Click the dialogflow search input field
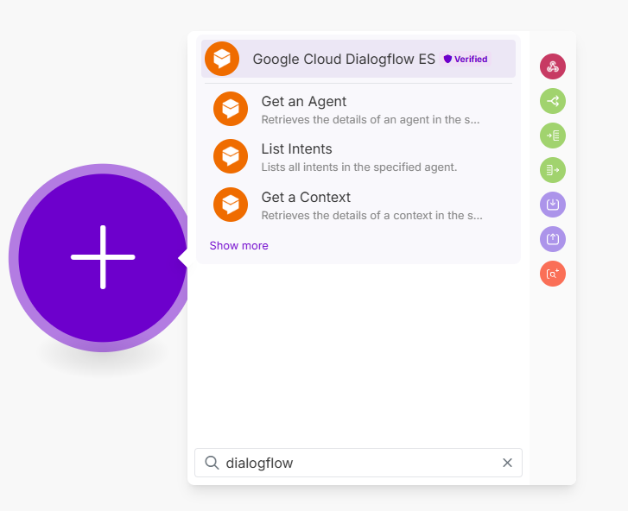 (x=358, y=463)
